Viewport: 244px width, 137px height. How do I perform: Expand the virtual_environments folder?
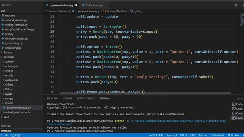tap(18, 112)
